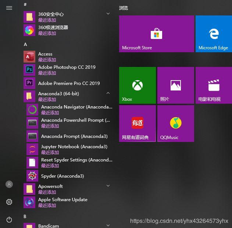The height and width of the screenshot is (228, 232).
Task: Click the Anaconda3 folder icon
Action: (29, 96)
